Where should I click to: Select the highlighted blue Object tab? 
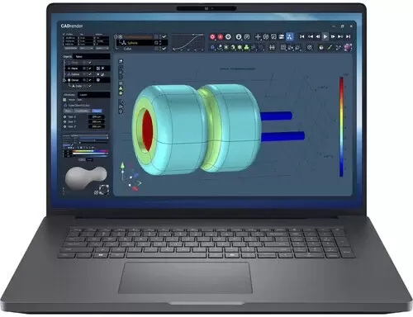(x=97, y=111)
